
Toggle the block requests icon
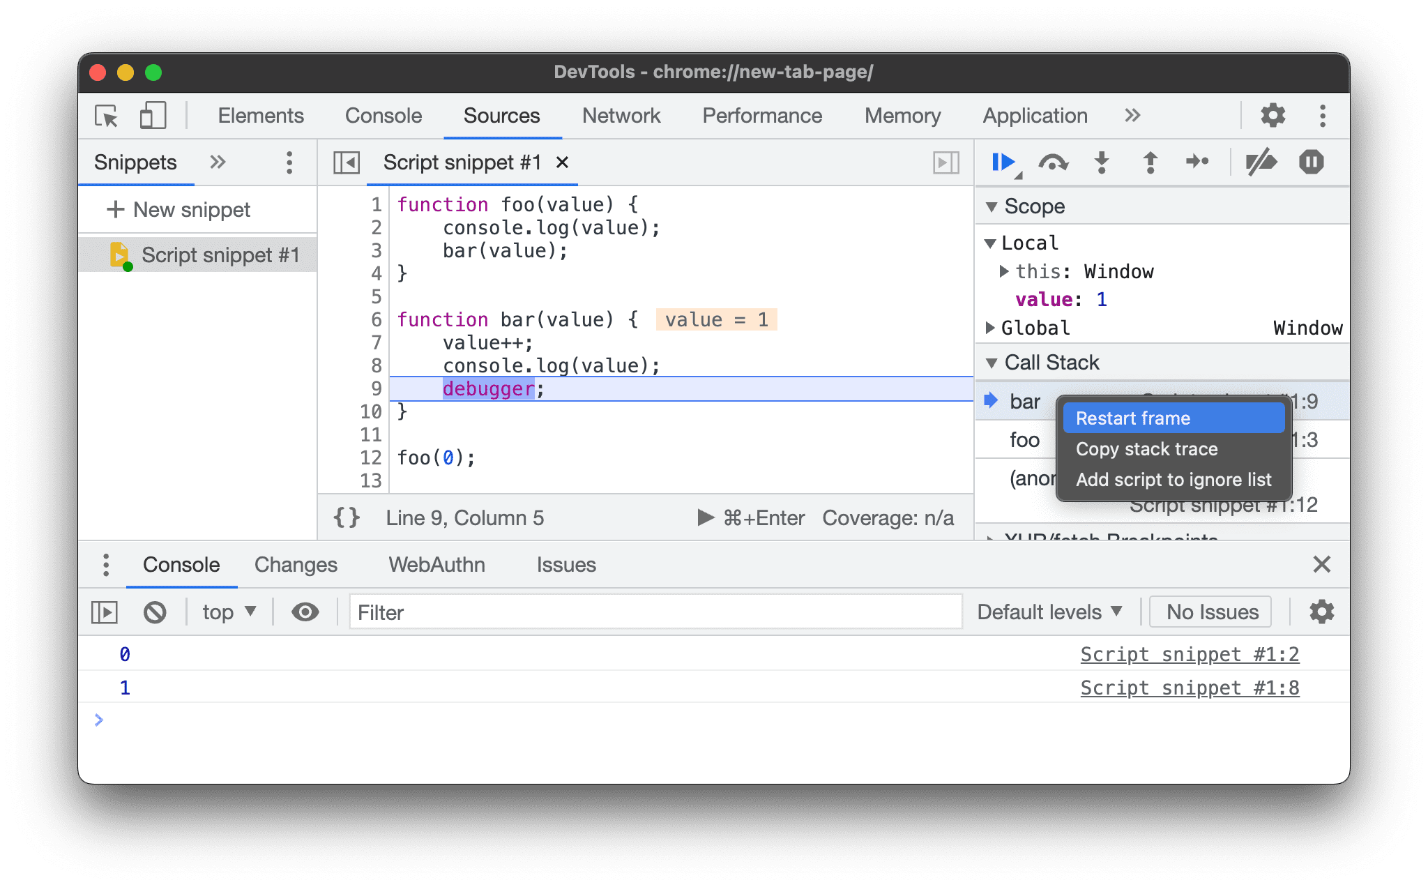pyautogui.click(x=155, y=611)
